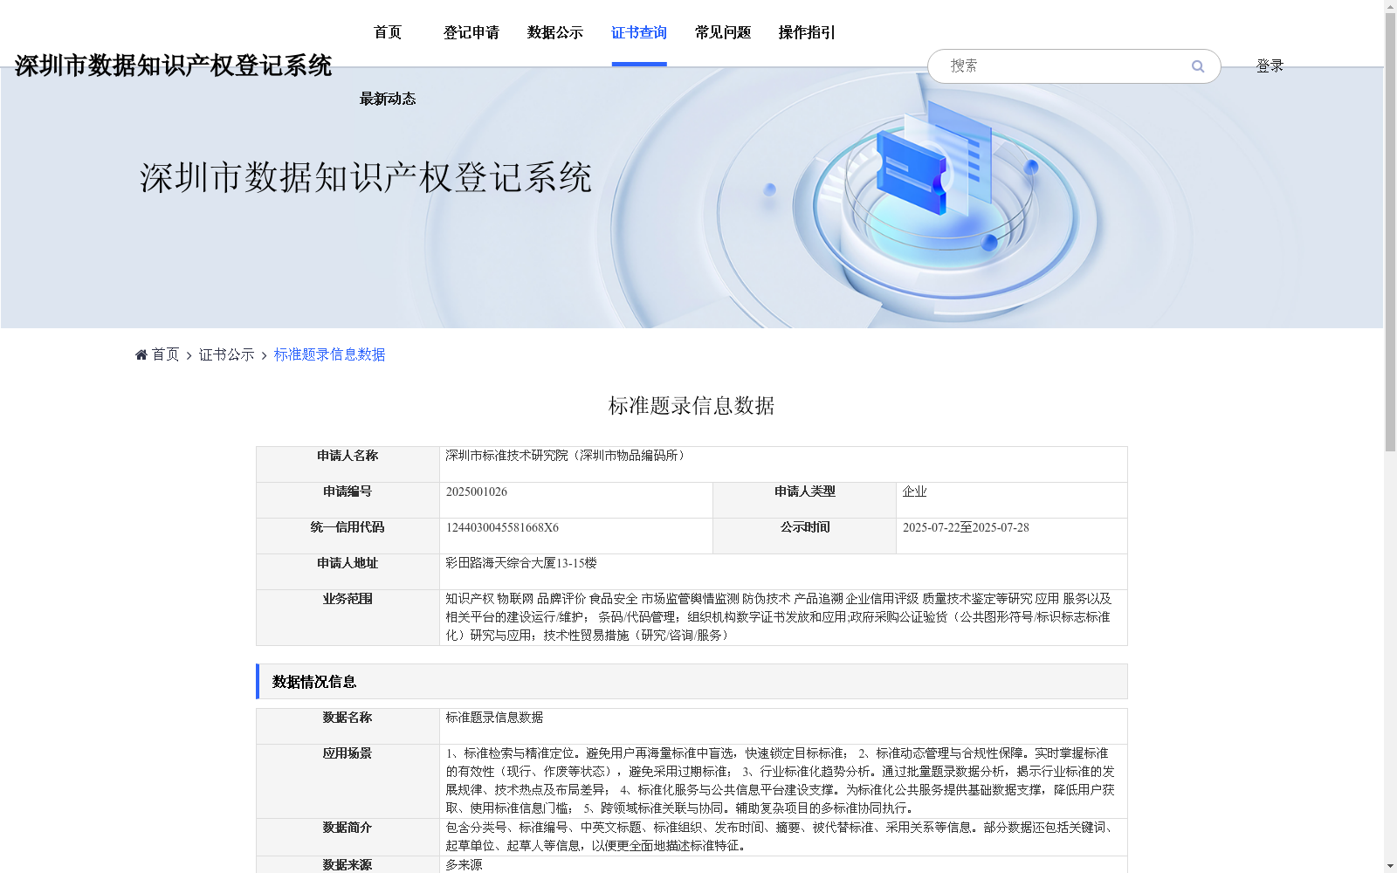This screenshot has height=873, width=1397.
Task: Click the 数据情况信息 section header
Action: pyautogui.click(x=692, y=682)
